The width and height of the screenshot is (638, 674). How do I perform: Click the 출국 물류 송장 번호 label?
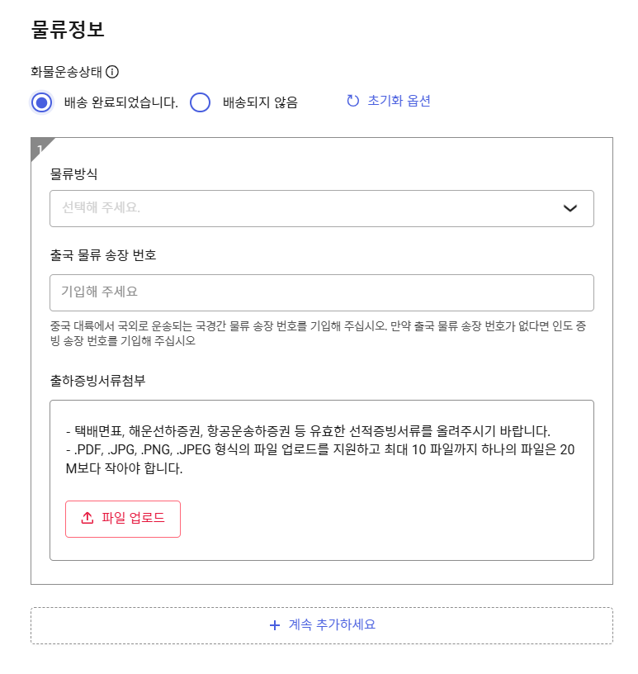coord(103,255)
